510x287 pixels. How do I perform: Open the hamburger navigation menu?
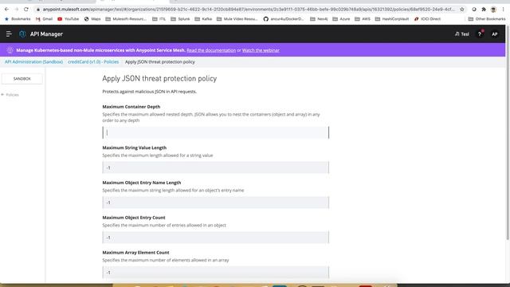[9, 33]
